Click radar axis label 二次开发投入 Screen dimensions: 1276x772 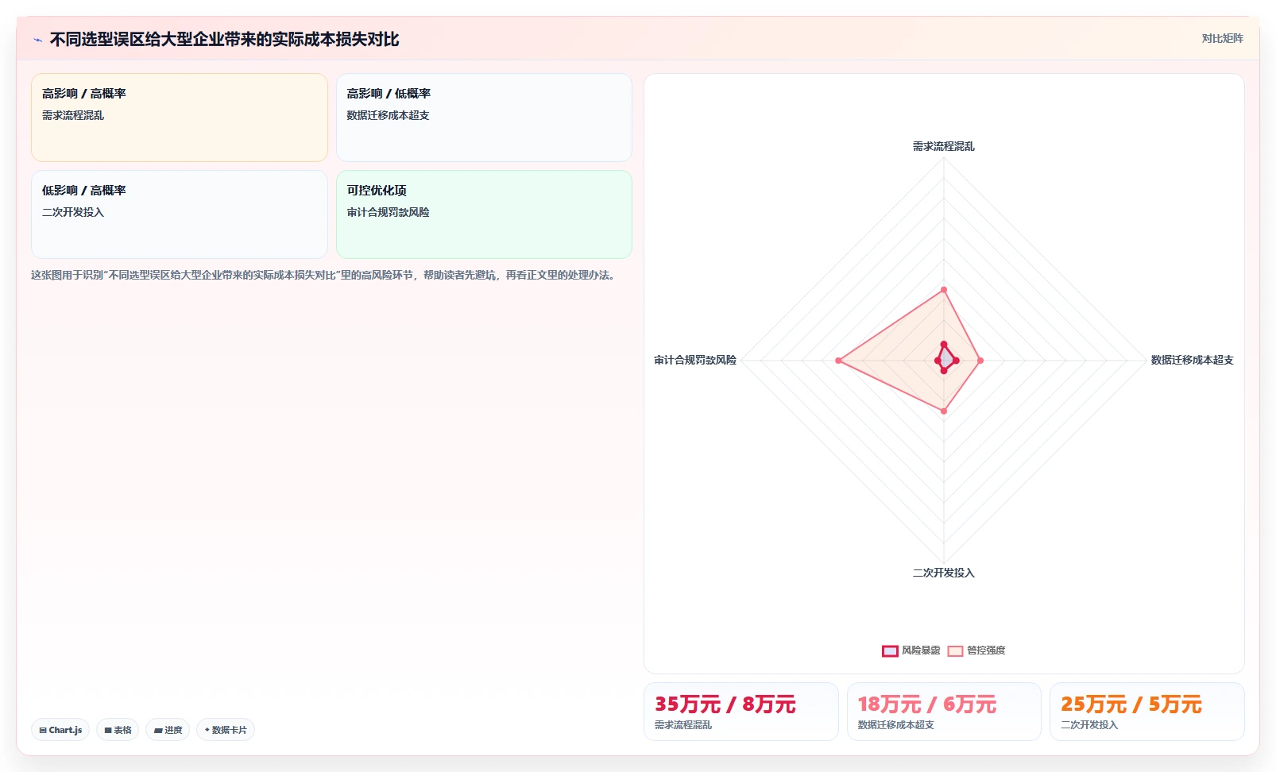tap(944, 573)
